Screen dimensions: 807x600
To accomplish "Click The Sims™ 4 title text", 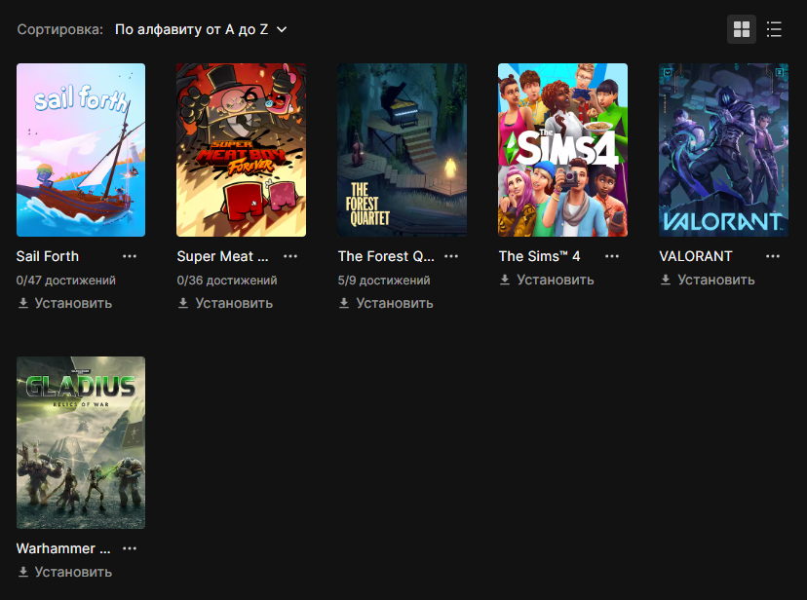I will point(539,256).
